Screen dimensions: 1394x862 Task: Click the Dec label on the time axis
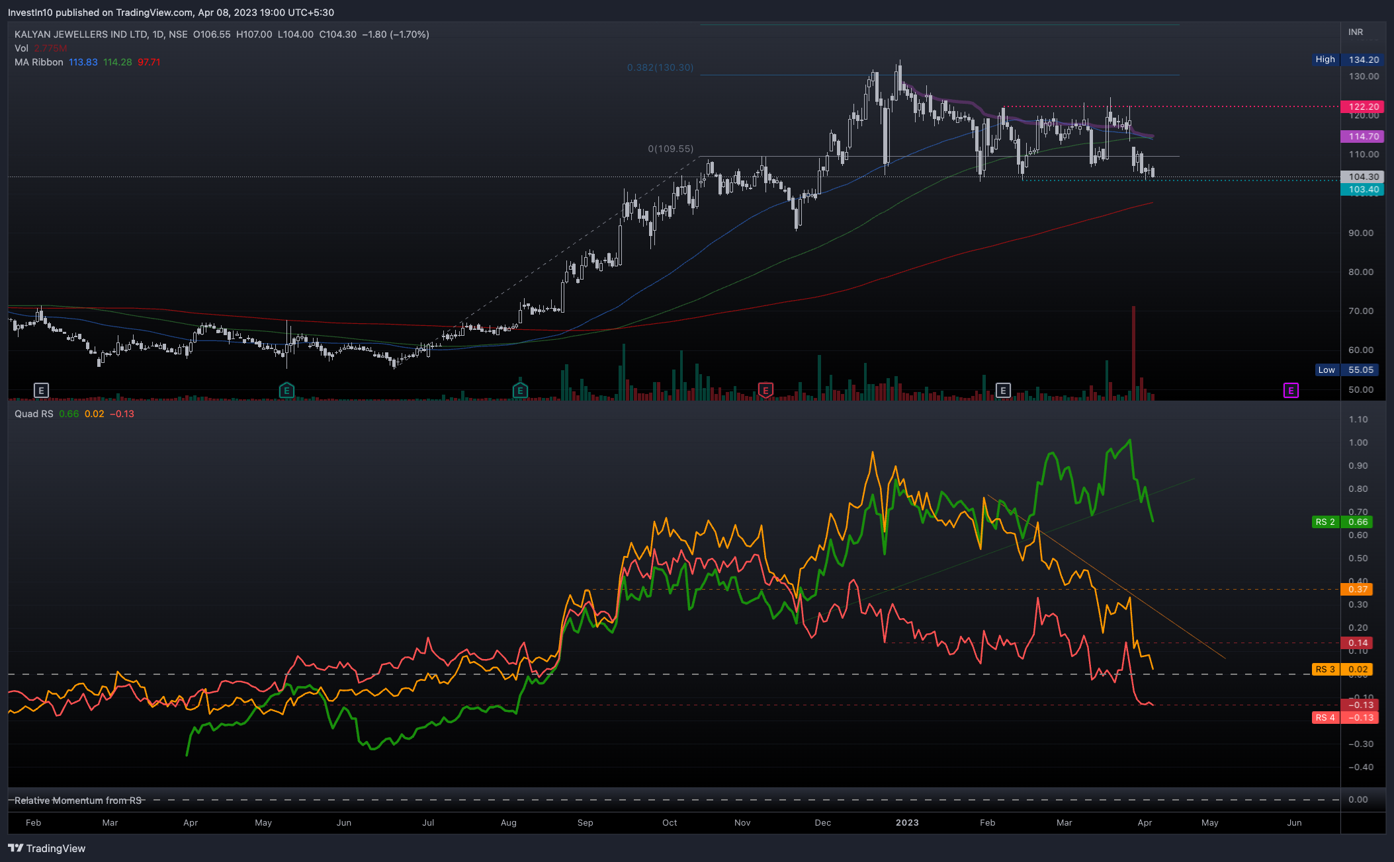[823, 822]
